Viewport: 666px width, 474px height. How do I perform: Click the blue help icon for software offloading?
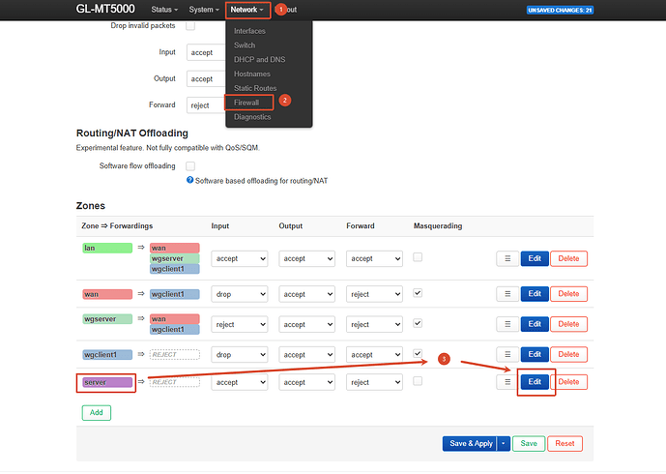tap(189, 180)
